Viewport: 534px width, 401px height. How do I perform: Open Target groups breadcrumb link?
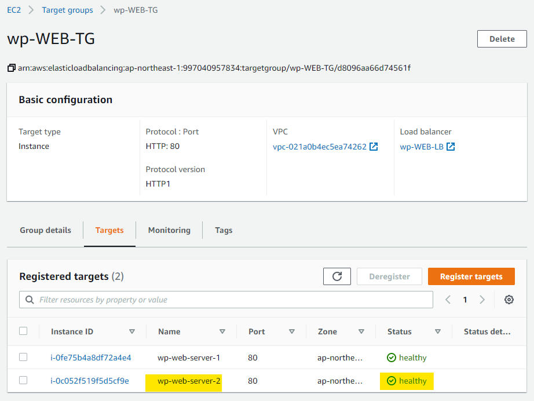[x=67, y=10]
